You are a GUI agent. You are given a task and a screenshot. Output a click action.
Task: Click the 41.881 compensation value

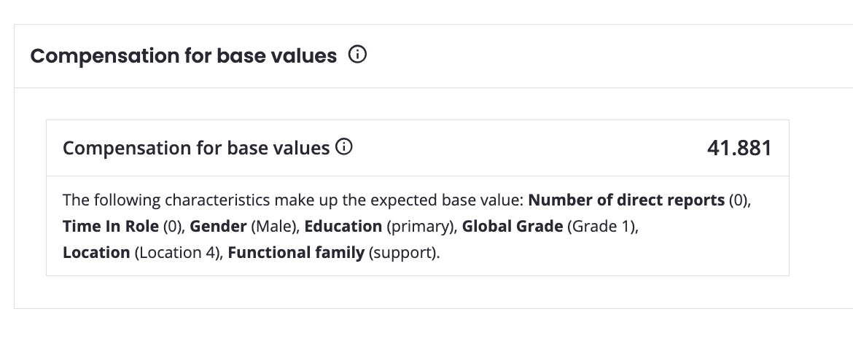739,149
